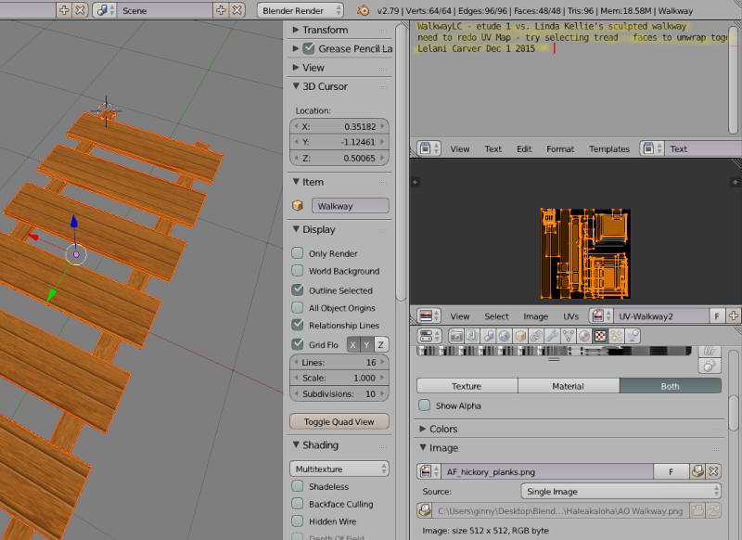Open the Modifiers tab (wrench icon)
742x540 pixels.
[552, 336]
